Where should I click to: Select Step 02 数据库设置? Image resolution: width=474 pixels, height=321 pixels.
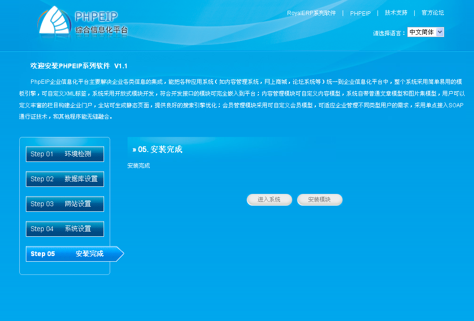[65, 179]
